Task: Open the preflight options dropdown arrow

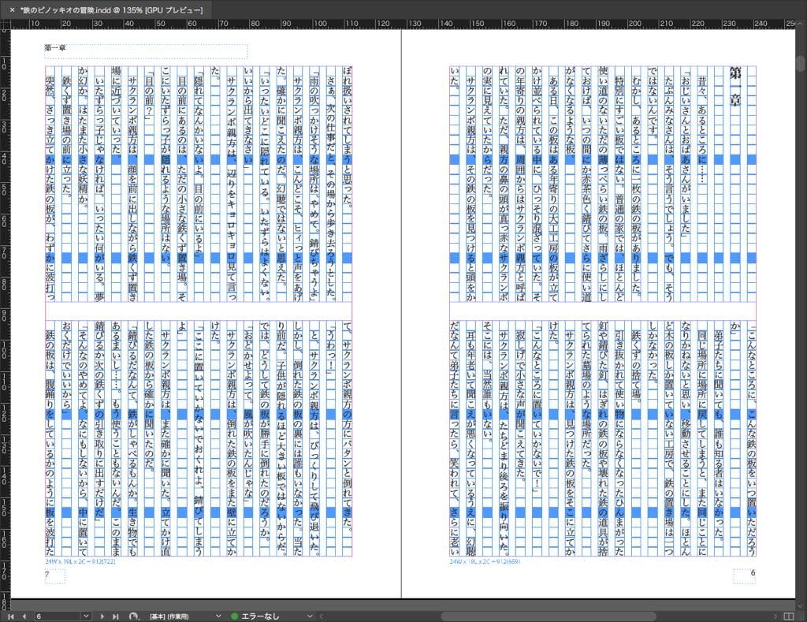Action: point(309,616)
